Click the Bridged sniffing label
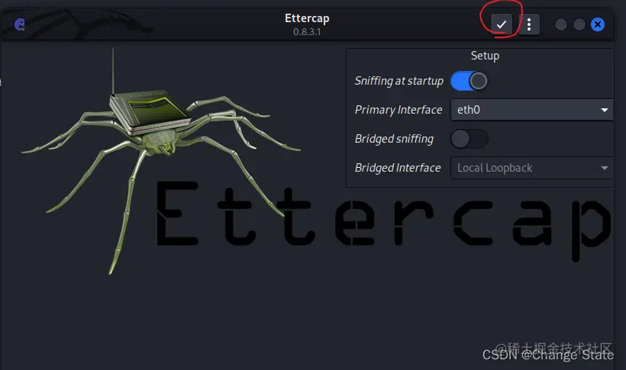 [x=394, y=139]
